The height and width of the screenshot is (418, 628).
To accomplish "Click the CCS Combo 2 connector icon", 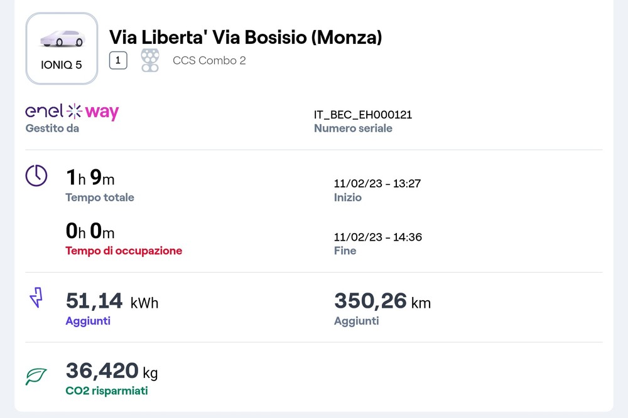I will 150,60.
